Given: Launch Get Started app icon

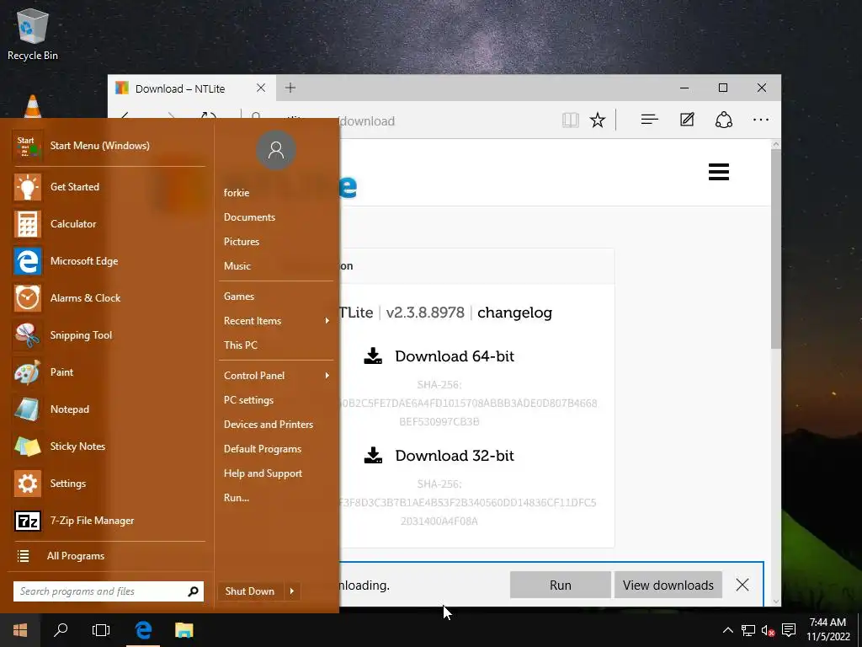Looking at the screenshot, I should [28, 187].
